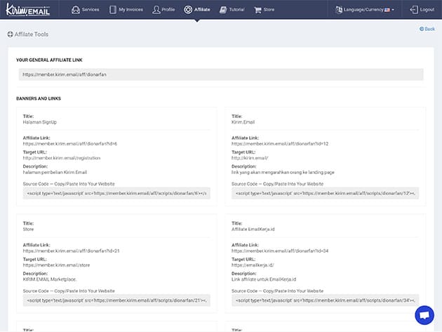
Task: Open the Profile page
Action: tap(163, 10)
